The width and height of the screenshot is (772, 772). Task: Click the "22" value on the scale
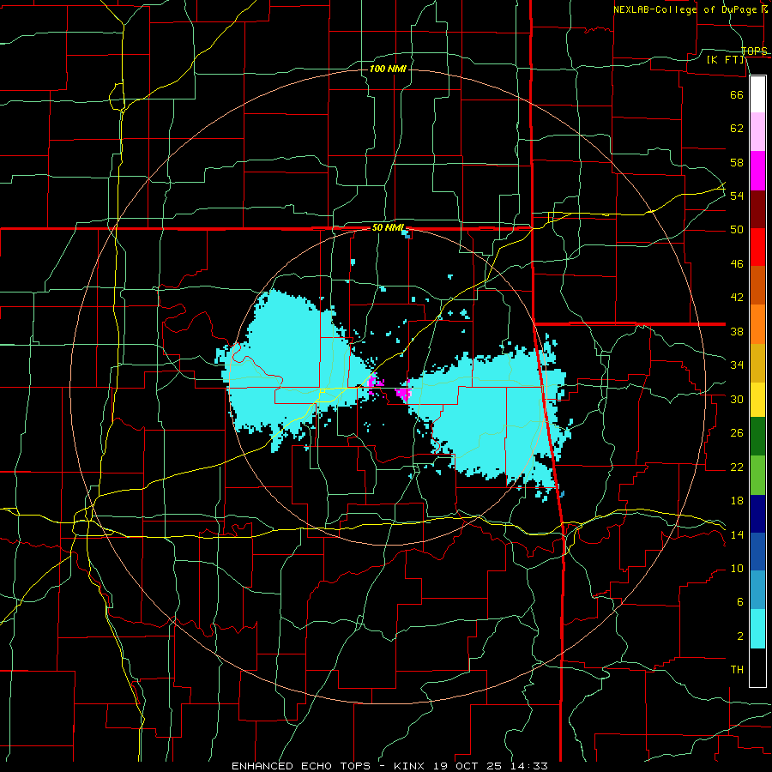[737, 467]
